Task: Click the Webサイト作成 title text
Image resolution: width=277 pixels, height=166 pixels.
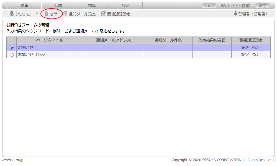Action: point(235,6)
